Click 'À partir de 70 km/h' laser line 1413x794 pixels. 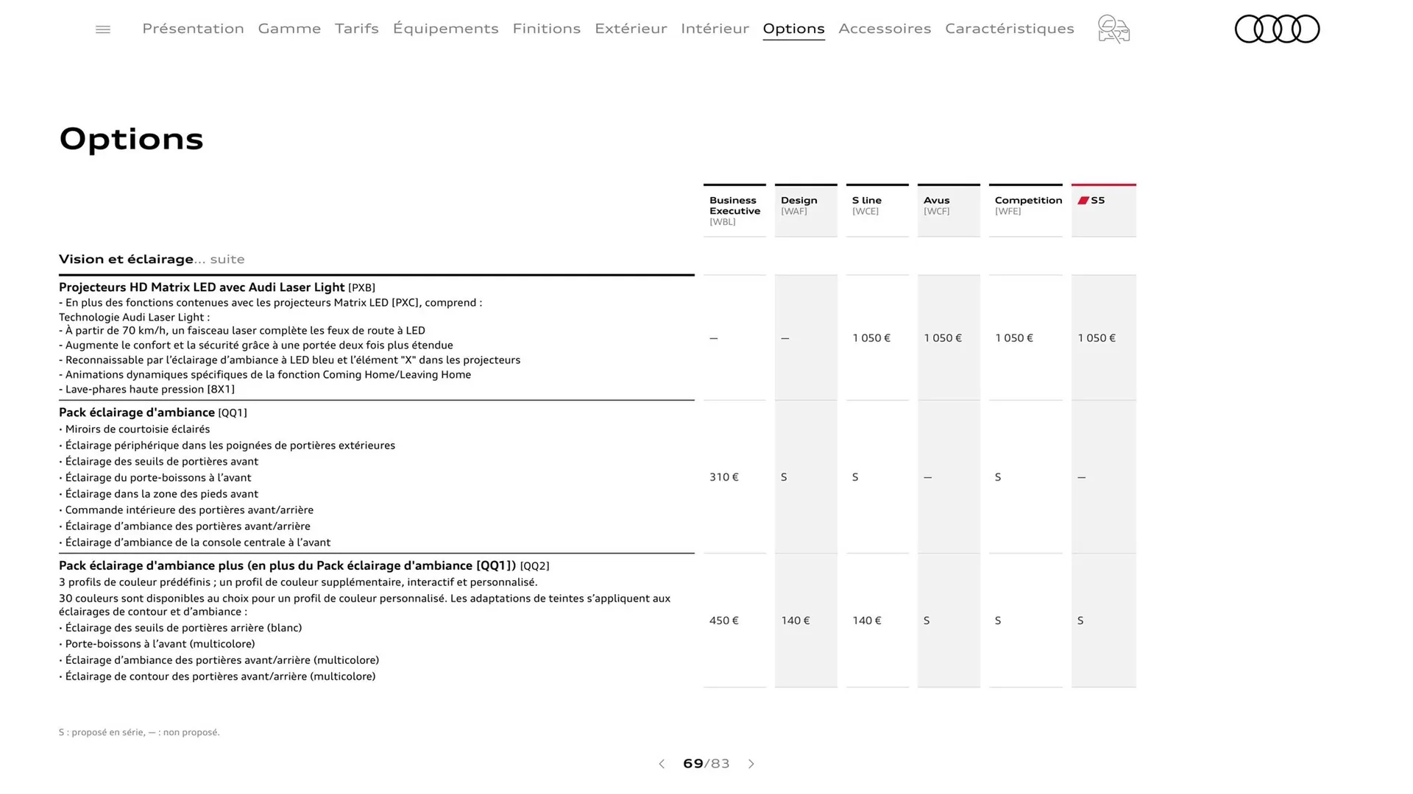click(242, 331)
